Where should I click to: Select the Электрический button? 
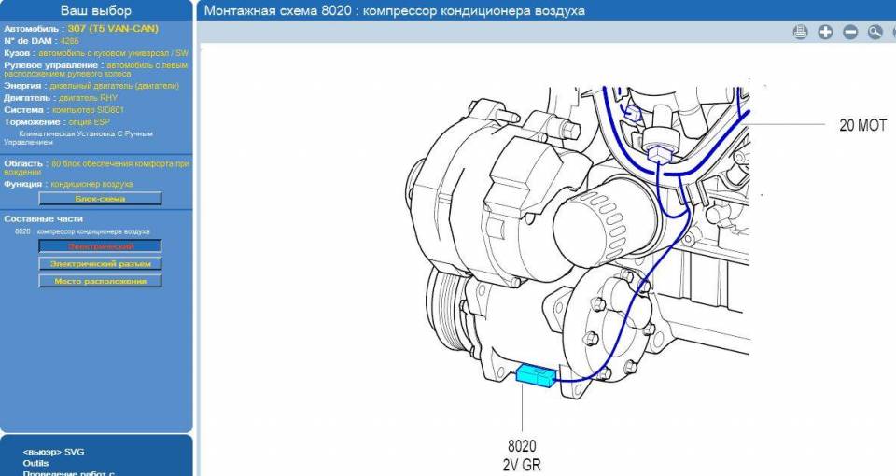(100, 246)
